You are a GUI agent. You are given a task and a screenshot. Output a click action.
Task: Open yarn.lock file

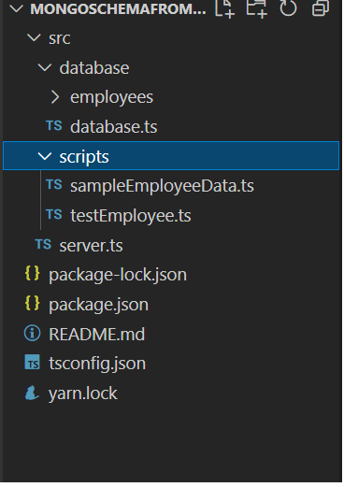pos(83,394)
